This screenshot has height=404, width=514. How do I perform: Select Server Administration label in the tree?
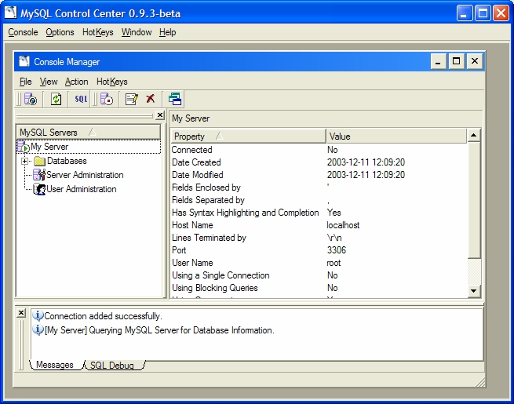click(85, 175)
